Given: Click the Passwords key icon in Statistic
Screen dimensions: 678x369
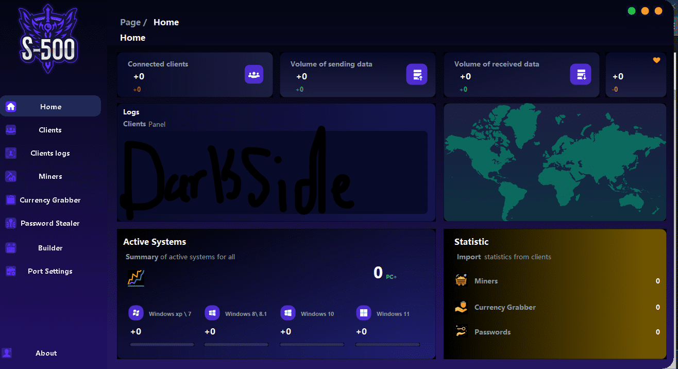Looking at the screenshot, I should click(x=461, y=331).
